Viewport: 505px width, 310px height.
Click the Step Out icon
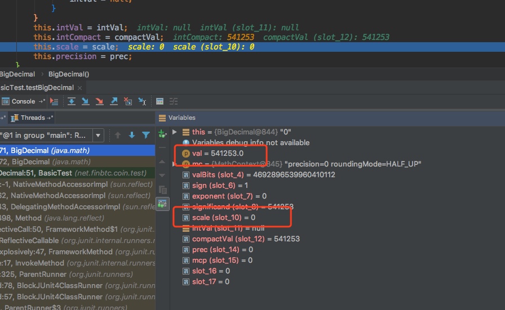pyautogui.click(x=114, y=102)
